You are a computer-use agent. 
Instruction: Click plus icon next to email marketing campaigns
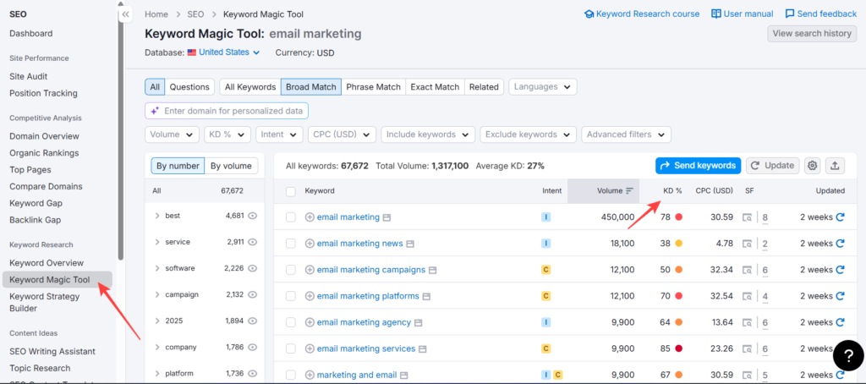[x=310, y=270]
